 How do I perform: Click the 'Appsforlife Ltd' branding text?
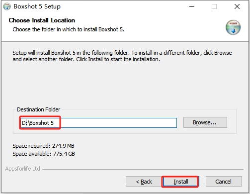(22, 169)
